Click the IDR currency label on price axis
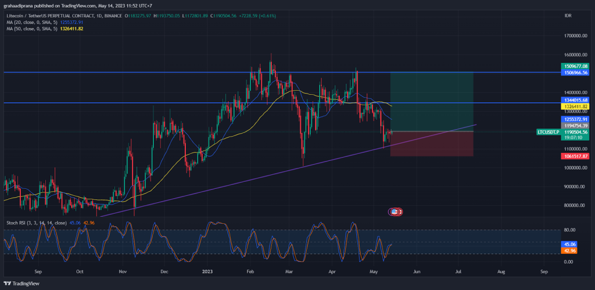Screen dimensions: 595x290 tap(568, 16)
